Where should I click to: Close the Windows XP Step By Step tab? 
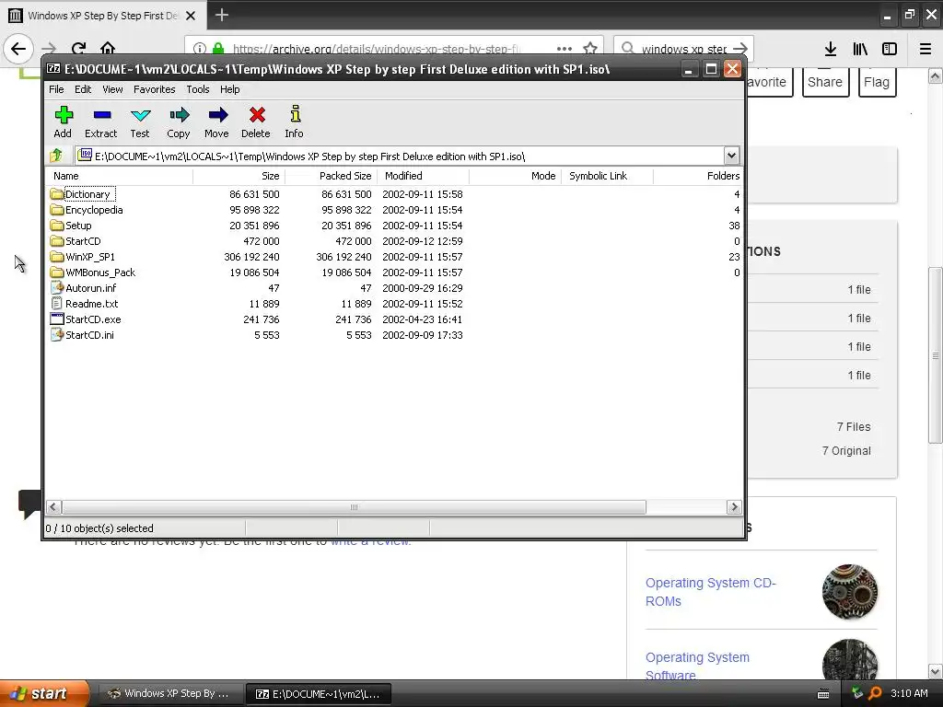[191, 16]
